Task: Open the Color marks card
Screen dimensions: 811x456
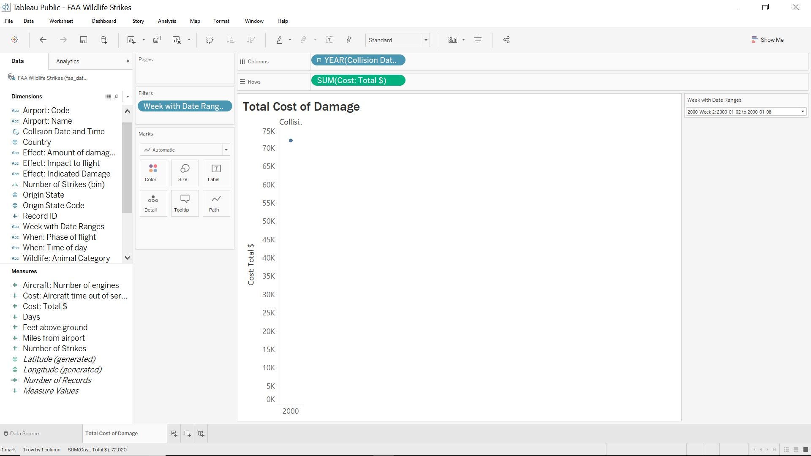Action: pos(153,173)
